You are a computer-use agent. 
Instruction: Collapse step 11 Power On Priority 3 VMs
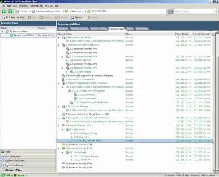58,149
